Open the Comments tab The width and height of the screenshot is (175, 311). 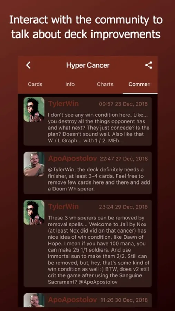pos(140,84)
